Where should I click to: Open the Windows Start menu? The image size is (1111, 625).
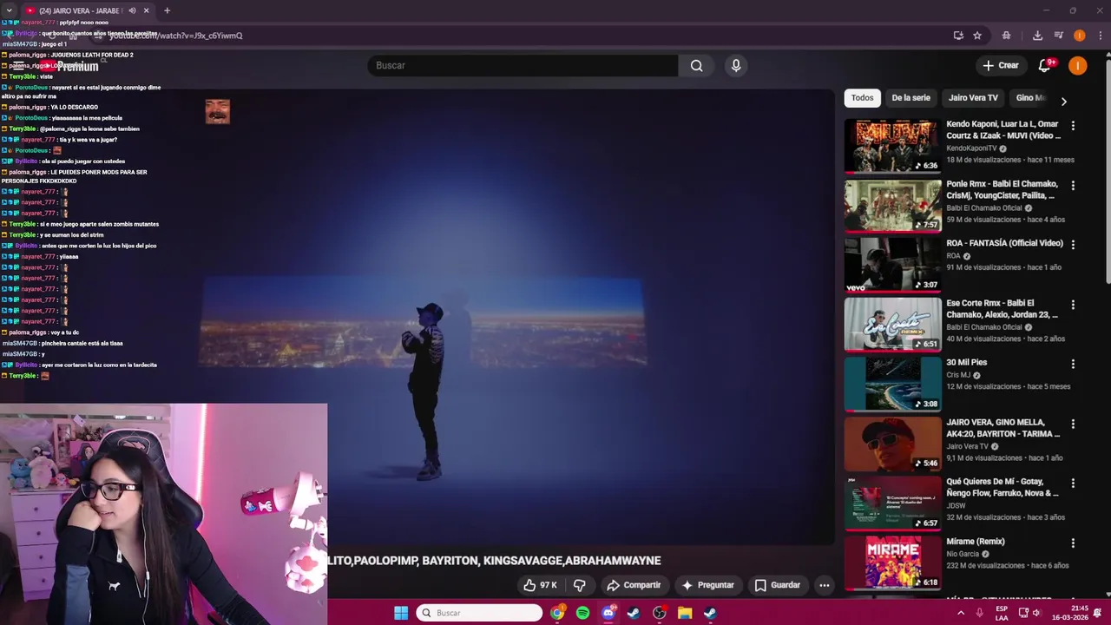(x=401, y=613)
